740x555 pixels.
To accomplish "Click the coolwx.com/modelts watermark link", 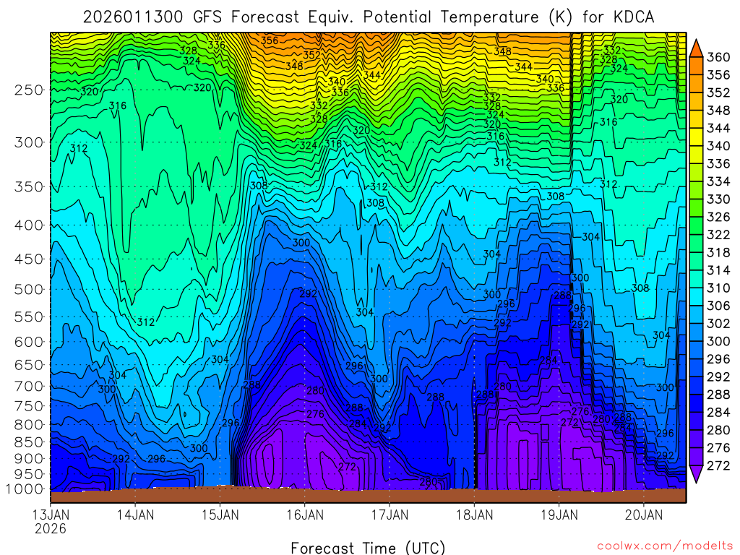I will 665,546.
